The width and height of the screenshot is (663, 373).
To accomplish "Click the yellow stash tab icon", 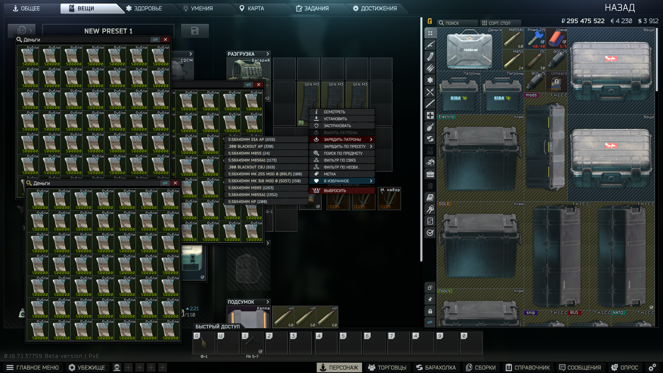I will [430, 22].
